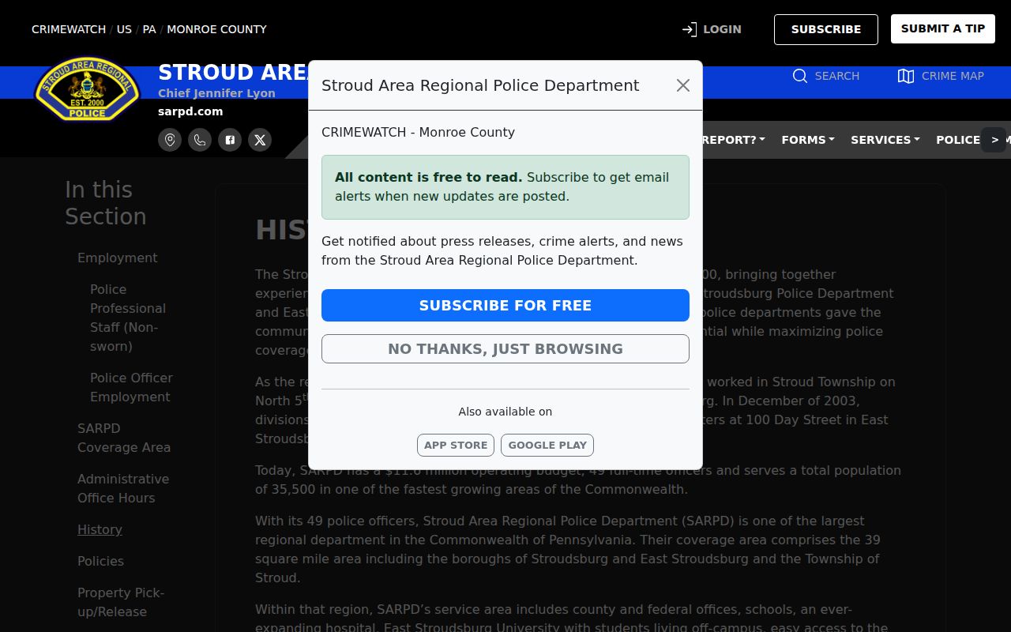The width and height of the screenshot is (1011, 632).
Task: Choose No Thanks, Just Browsing
Action: (505, 348)
